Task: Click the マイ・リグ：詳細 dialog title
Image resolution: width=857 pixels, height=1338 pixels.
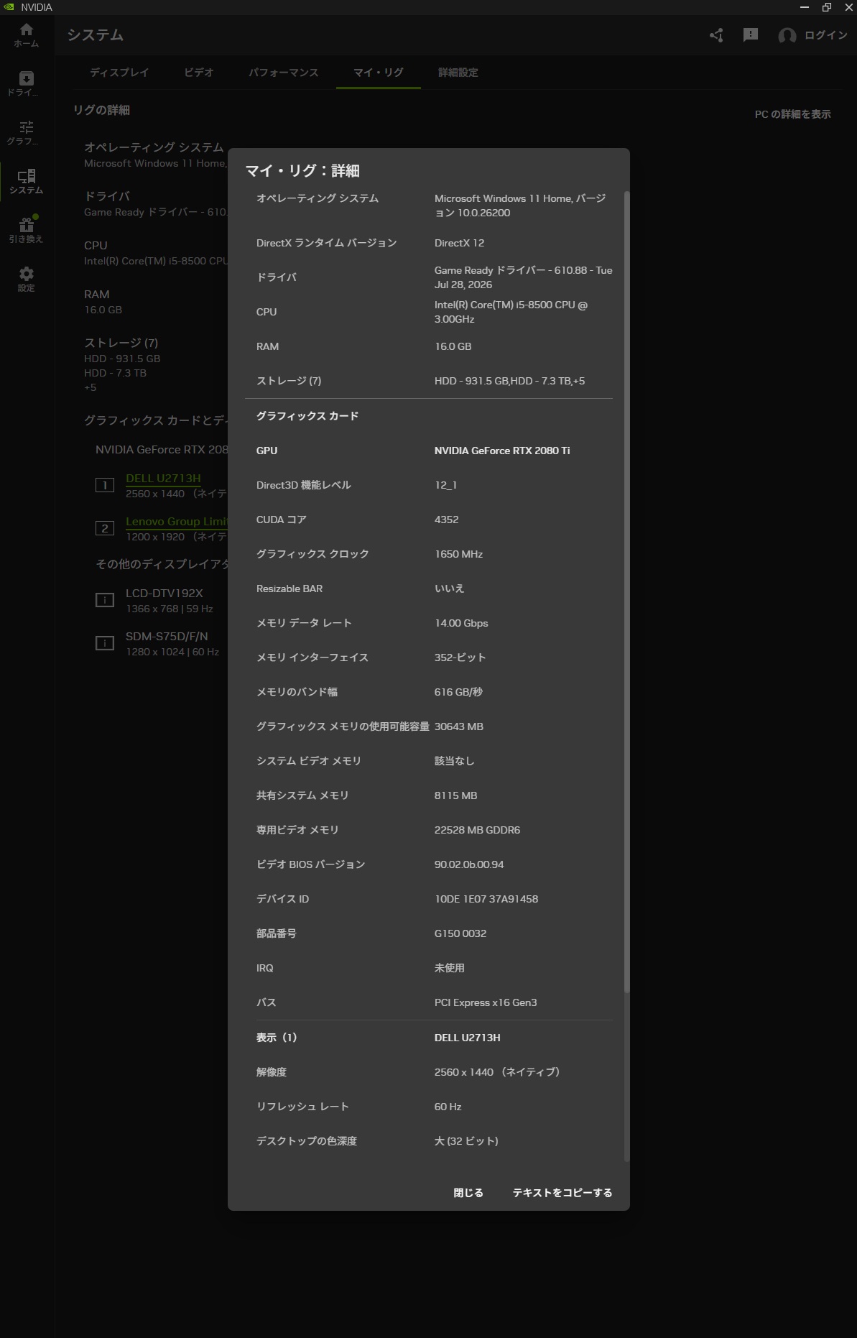Action: coord(302,171)
